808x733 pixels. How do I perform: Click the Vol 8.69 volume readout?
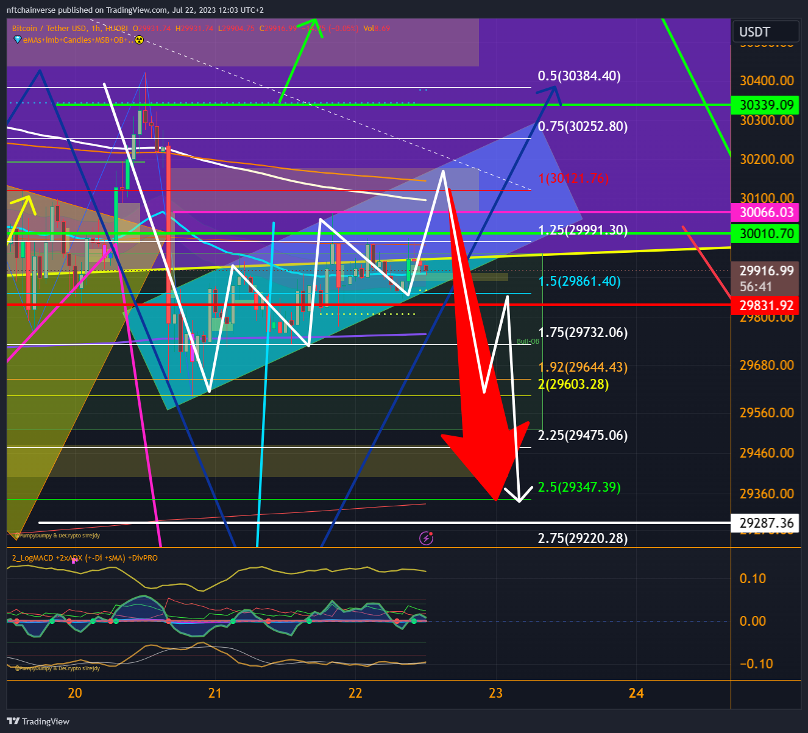click(x=377, y=28)
